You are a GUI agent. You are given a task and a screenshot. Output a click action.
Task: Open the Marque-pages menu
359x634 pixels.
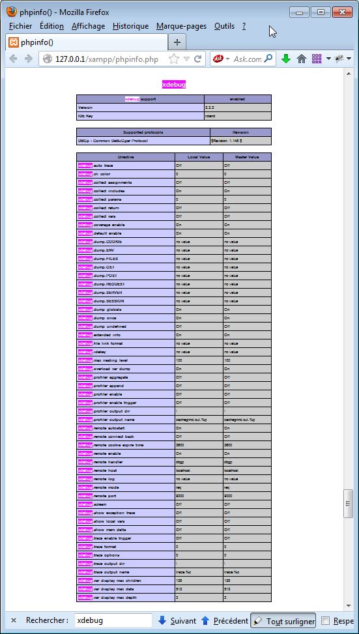tap(181, 26)
